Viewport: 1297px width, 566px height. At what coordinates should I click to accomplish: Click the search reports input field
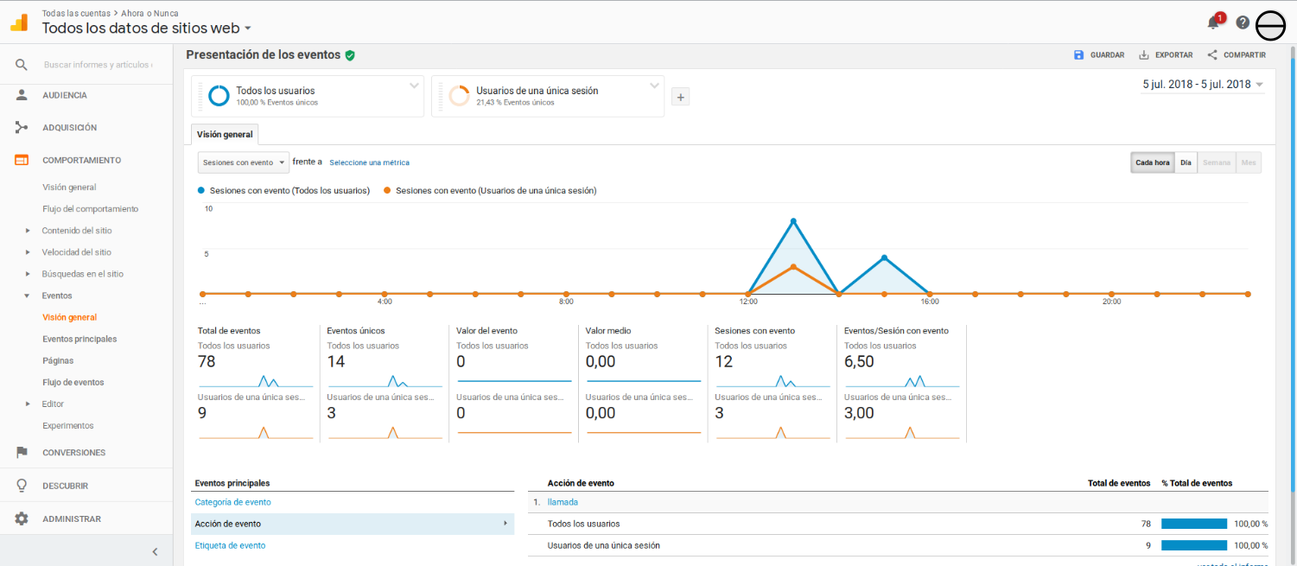[98, 65]
